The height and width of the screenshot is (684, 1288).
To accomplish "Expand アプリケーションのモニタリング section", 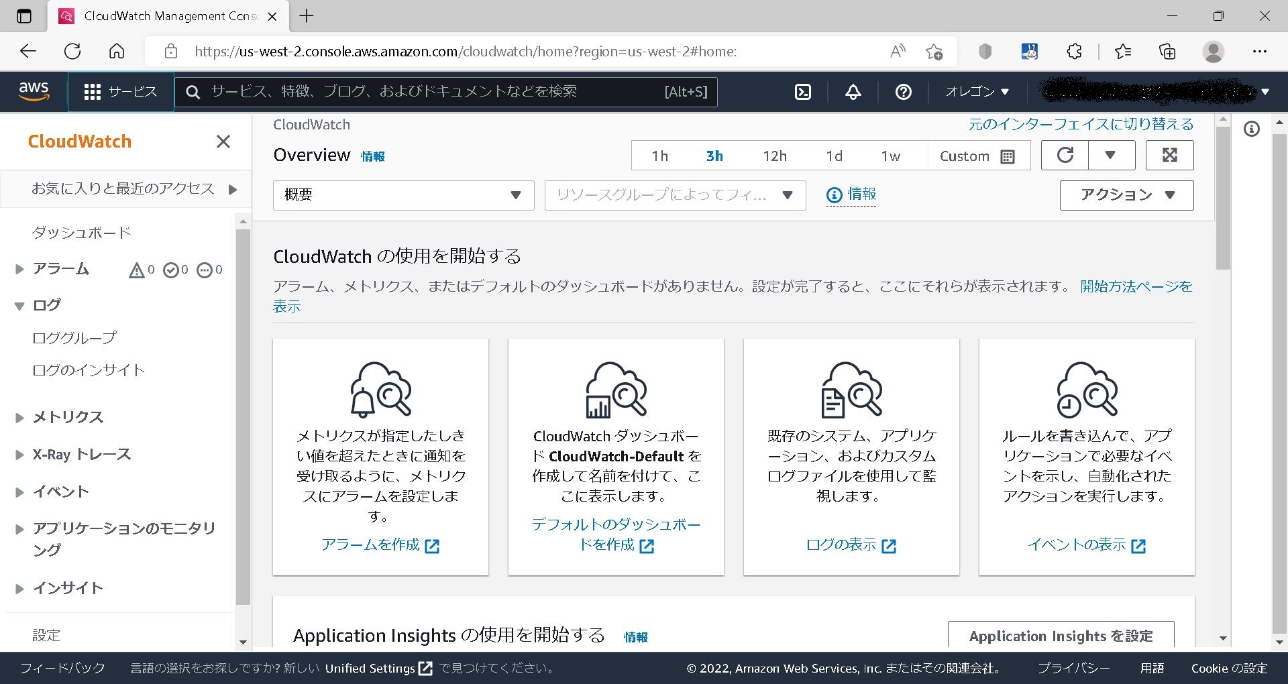I will point(19,529).
